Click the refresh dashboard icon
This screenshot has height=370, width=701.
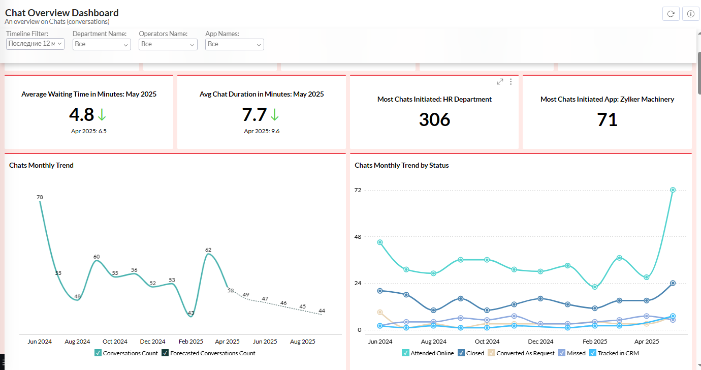click(x=671, y=14)
